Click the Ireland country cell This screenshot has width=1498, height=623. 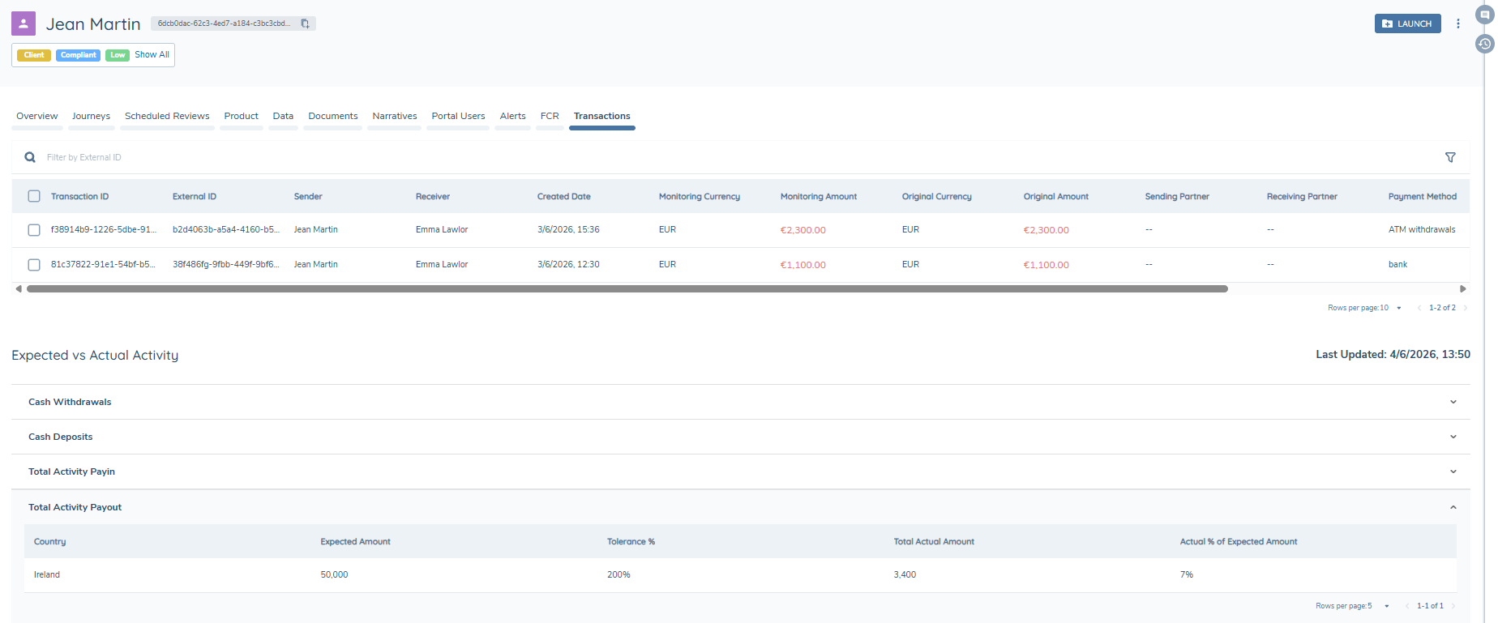(x=47, y=575)
